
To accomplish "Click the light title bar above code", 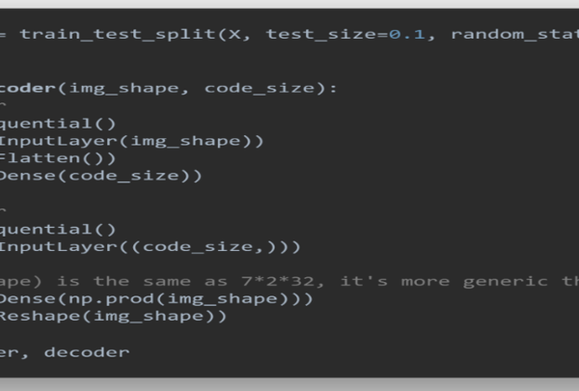I will 289,4.
